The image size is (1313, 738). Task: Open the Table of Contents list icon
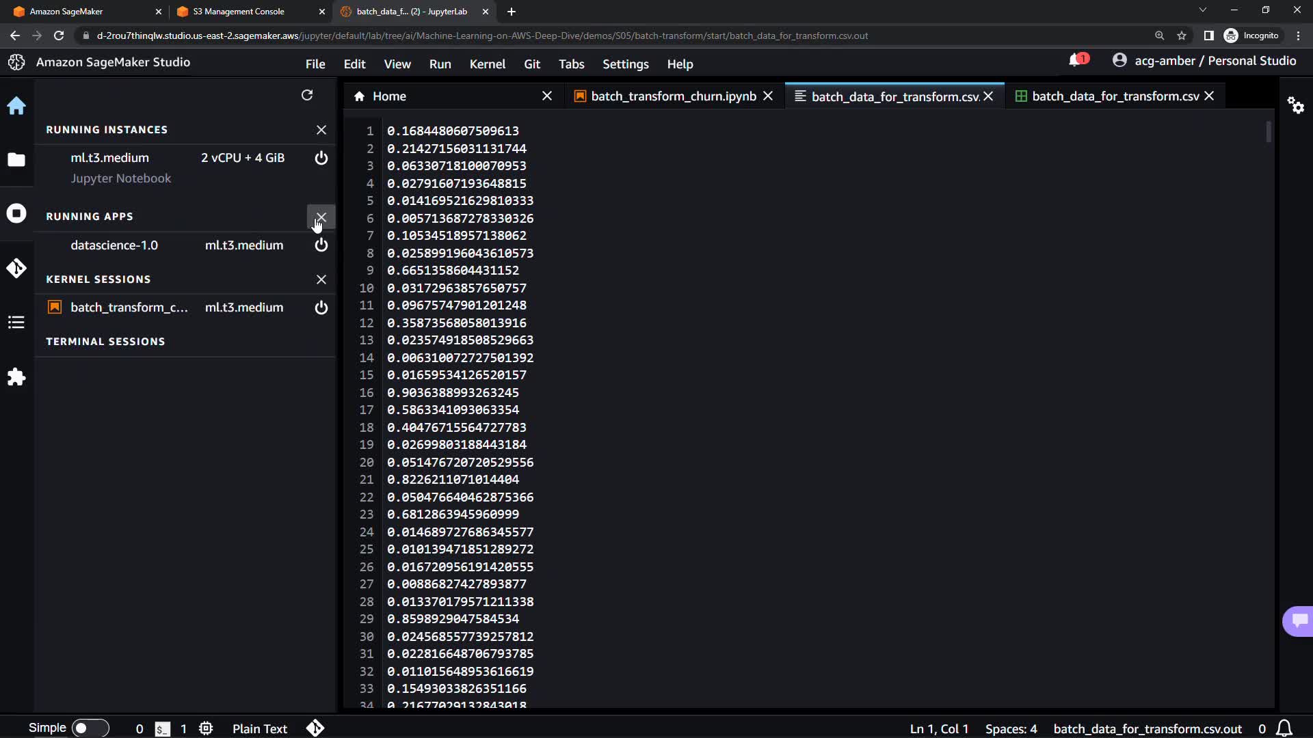16,322
